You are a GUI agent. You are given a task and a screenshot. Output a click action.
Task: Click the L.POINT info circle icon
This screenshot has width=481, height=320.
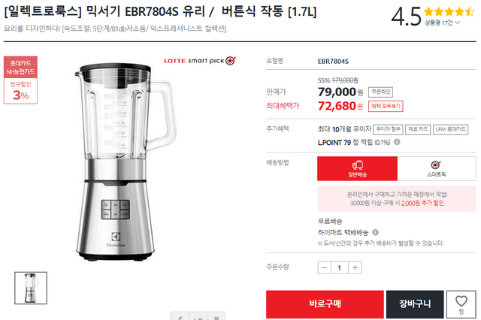[397, 142]
